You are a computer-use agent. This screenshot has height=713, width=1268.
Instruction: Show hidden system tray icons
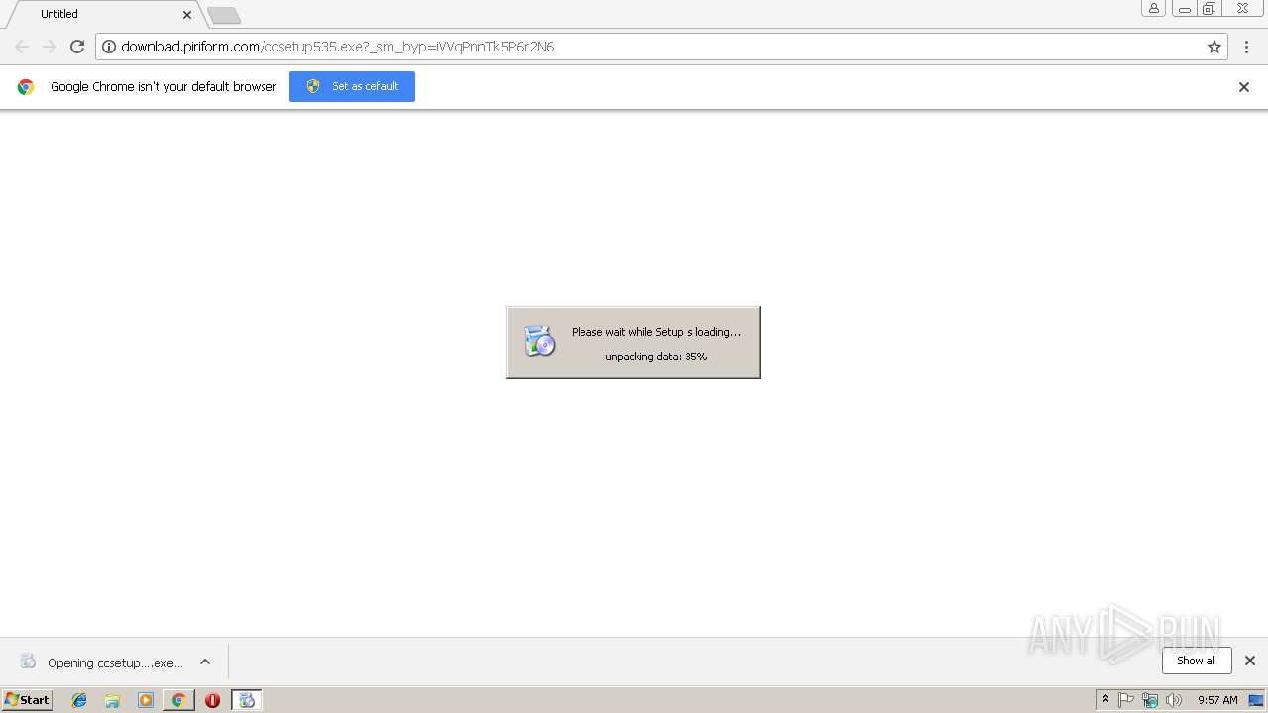(x=1106, y=700)
